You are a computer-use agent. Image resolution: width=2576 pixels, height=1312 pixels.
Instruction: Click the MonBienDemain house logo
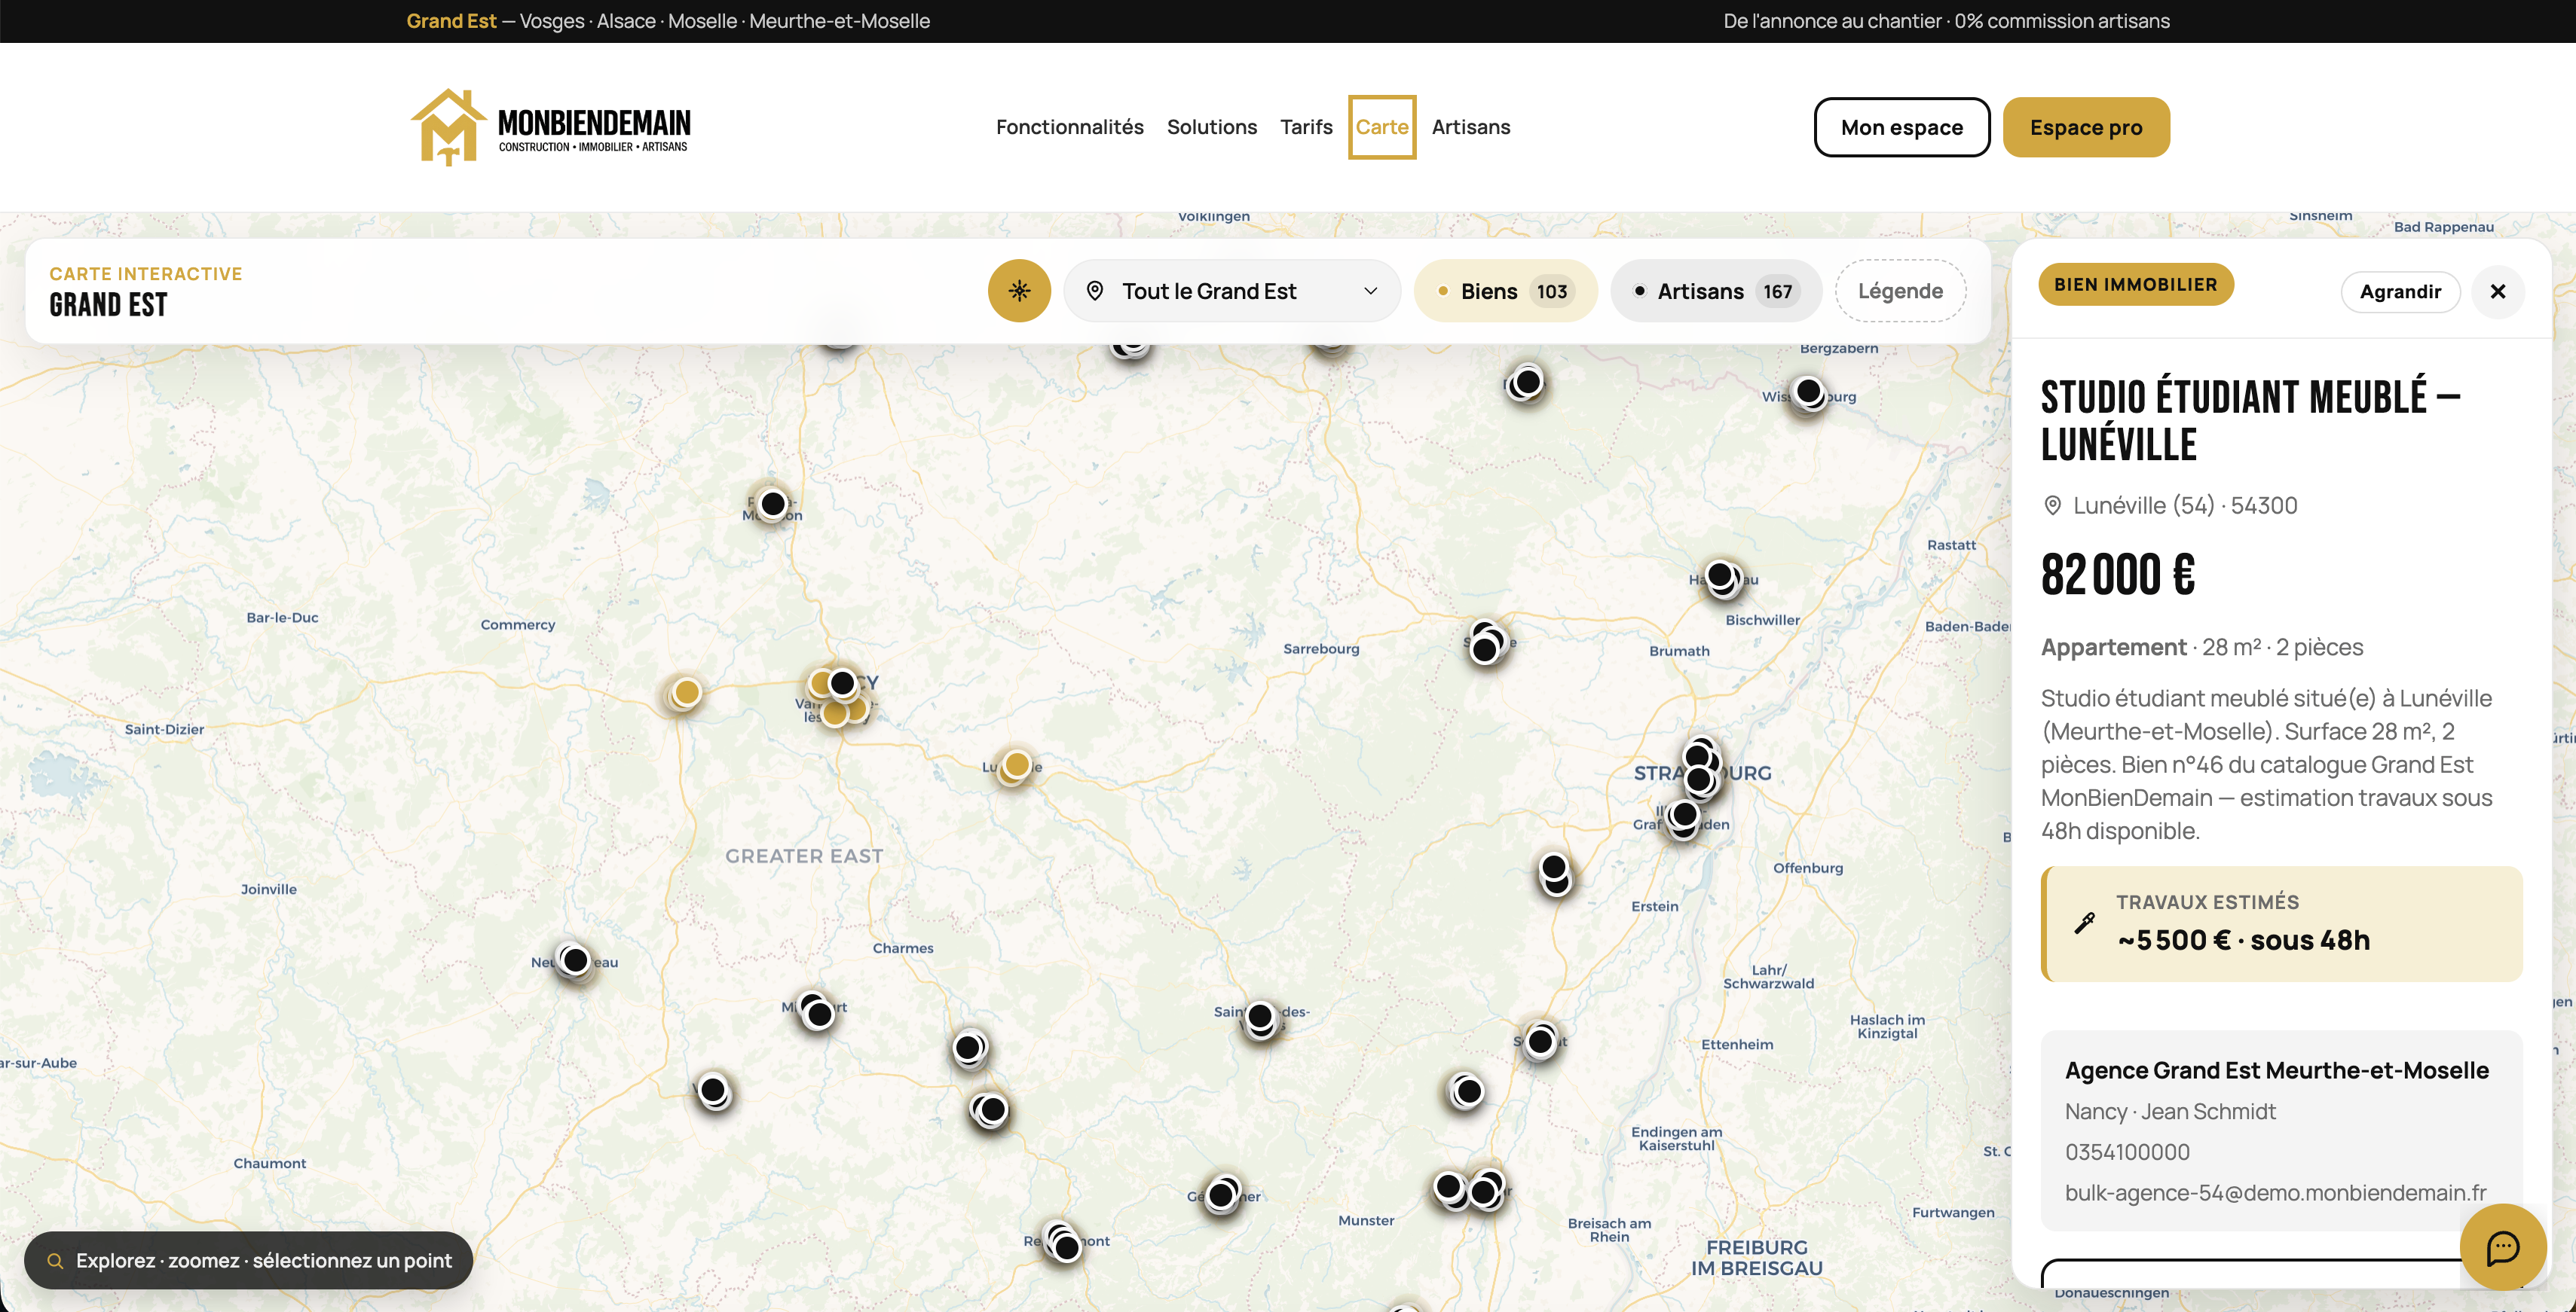click(x=550, y=127)
